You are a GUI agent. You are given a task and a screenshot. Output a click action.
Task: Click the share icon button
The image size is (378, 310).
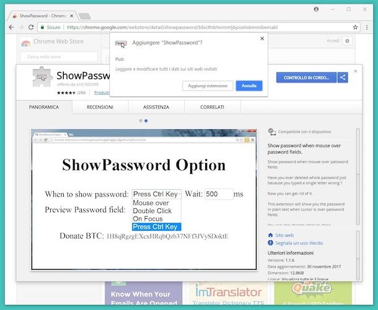pyautogui.click(x=343, y=77)
